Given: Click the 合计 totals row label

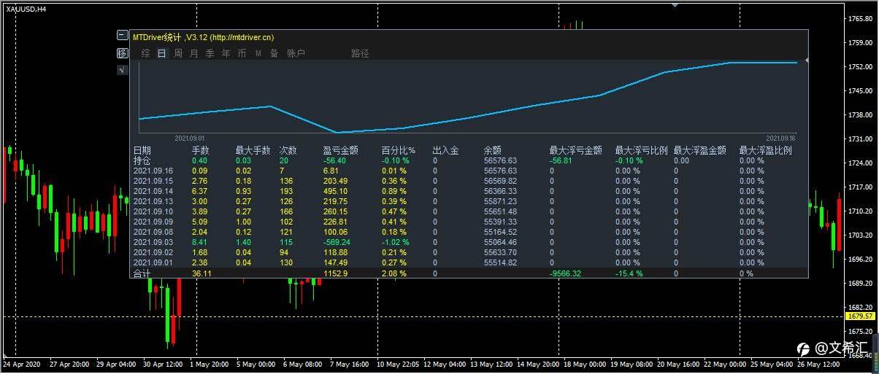Looking at the screenshot, I should (x=142, y=273).
